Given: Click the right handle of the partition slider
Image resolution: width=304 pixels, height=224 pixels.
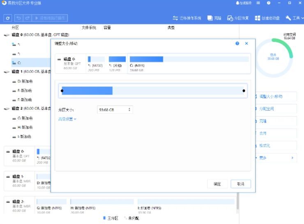Looking at the screenshot, I should pyautogui.click(x=244, y=91).
